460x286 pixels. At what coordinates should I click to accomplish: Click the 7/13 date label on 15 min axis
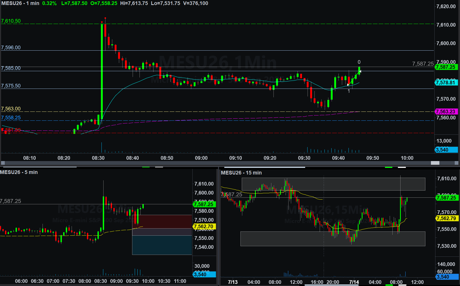point(233,282)
